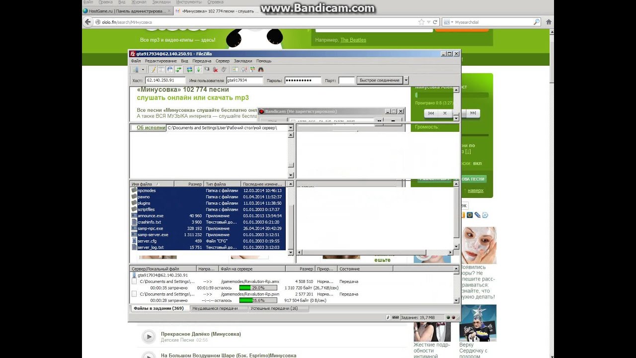This screenshot has width=636, height=358.
Task: Click Имя пользователя input field
Action: coord(244,80)
